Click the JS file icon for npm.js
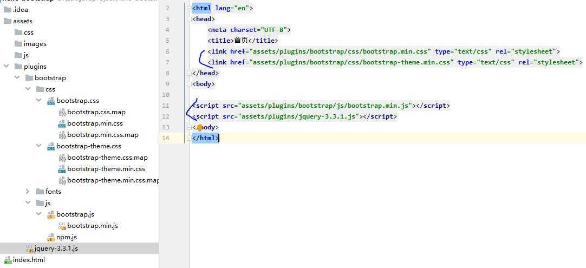Image resolution: width=586 pixels, height=268 pixels. tap(51, 237)
